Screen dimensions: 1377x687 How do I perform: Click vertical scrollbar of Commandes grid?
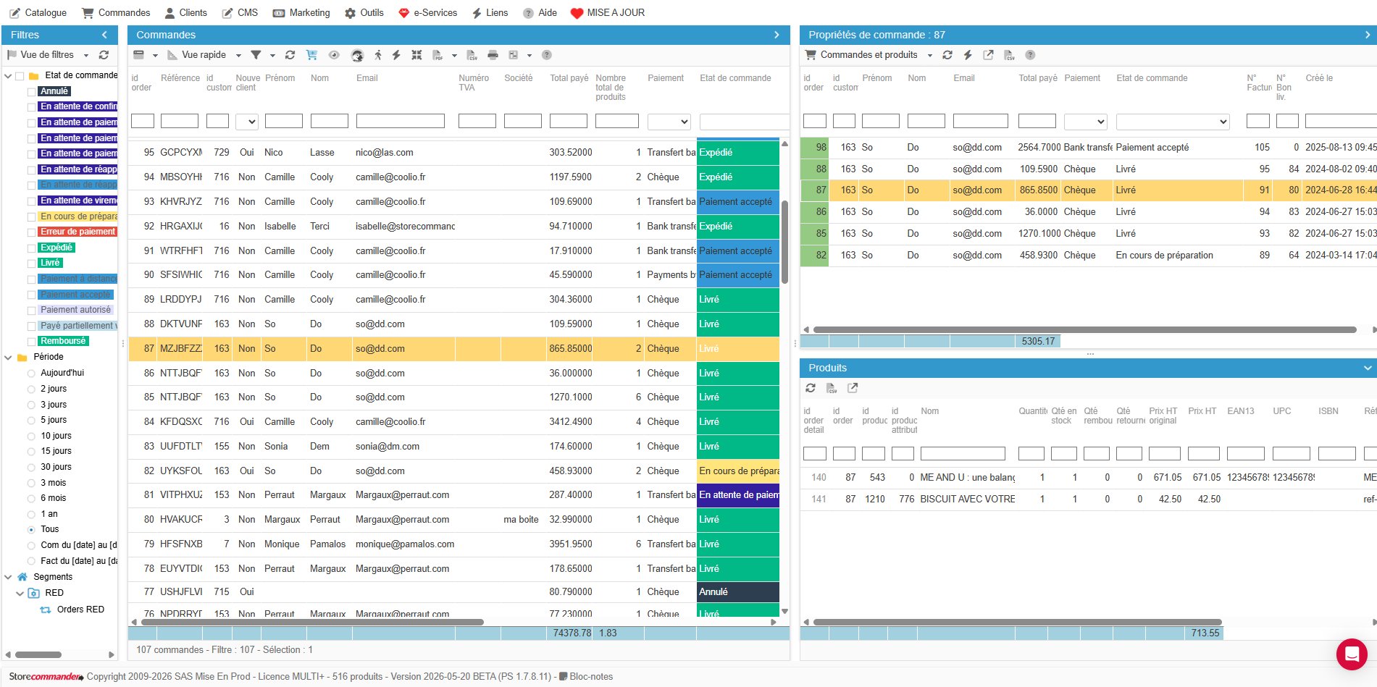[784, 243]
